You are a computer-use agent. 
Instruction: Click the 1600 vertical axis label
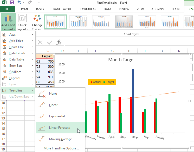click(61, 64)
